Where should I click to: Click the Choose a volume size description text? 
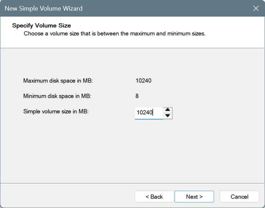tap(114, 34)
